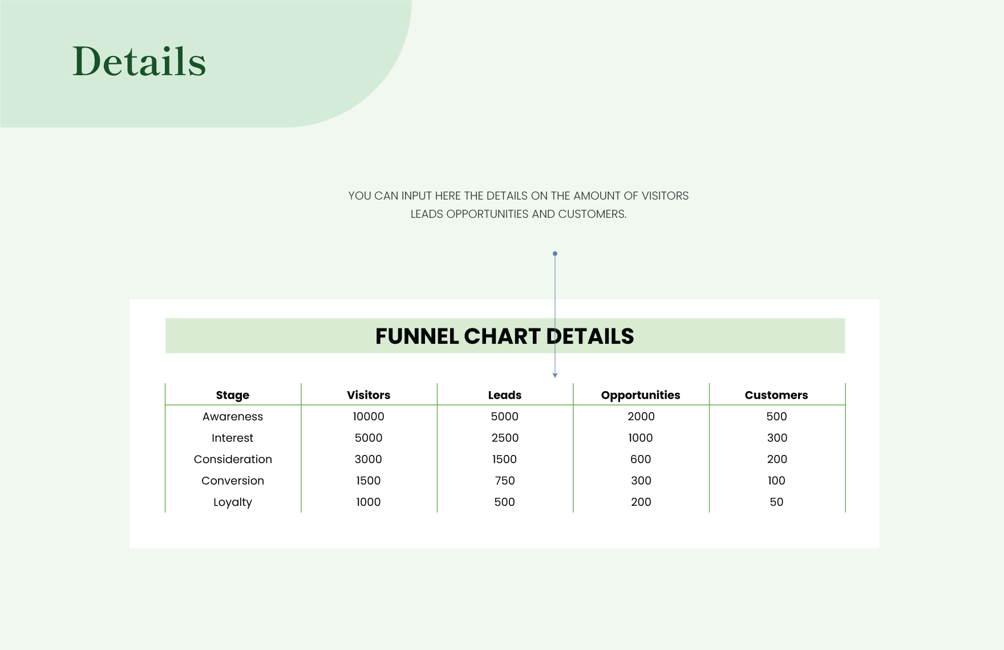Image resolution: width=1004 pixels, height=650 pixels.
Task: Click Interest leads value 2500
Action: pyautogui.click(x=505, y=438)
